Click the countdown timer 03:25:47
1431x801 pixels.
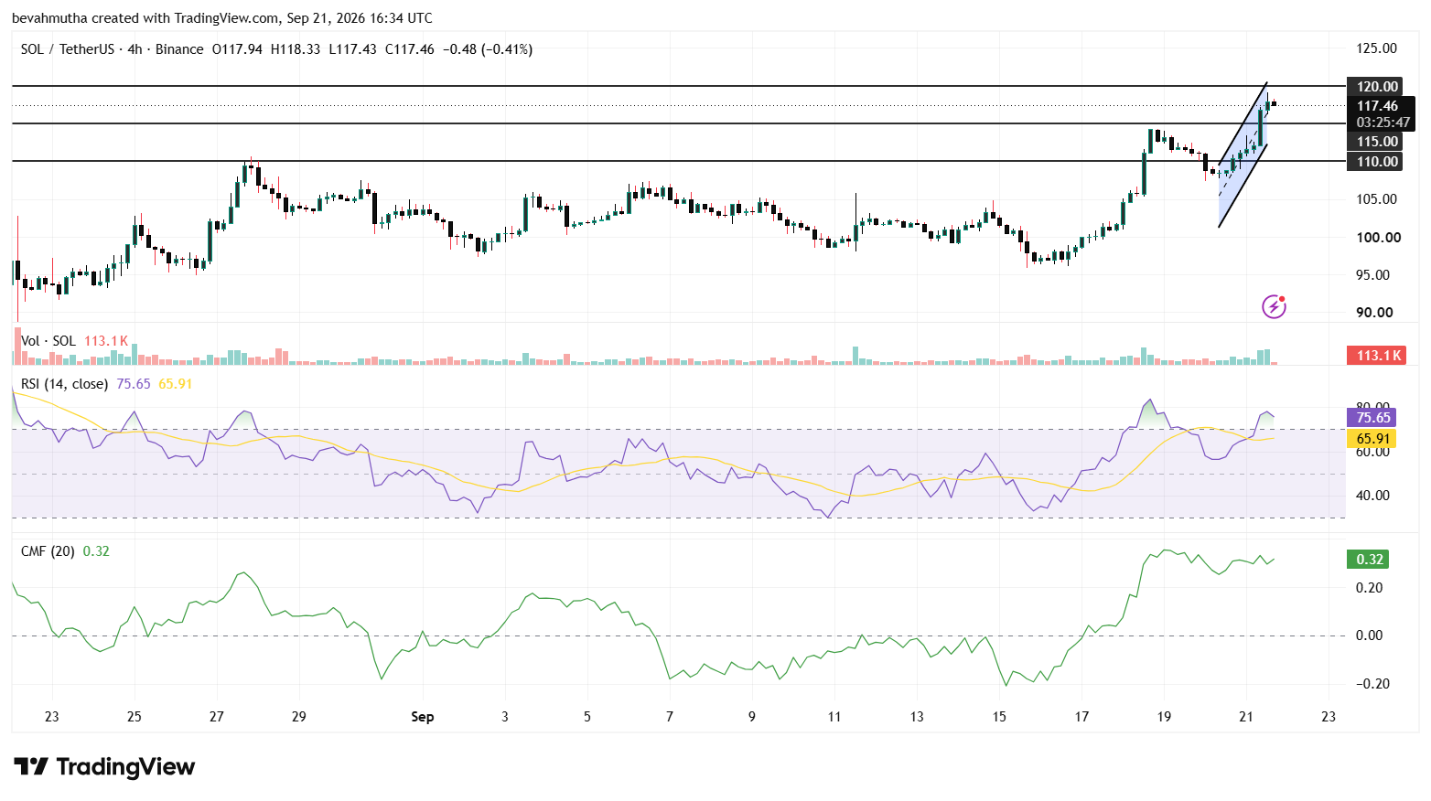(x=1383, y=123)
